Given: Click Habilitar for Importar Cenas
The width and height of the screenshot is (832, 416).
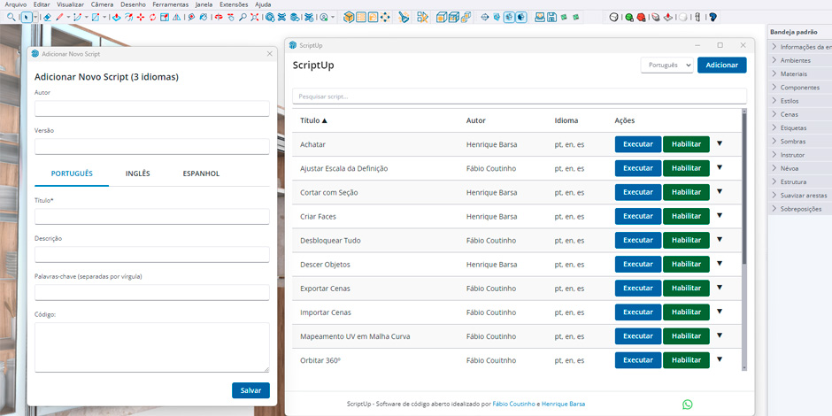Looking at the screenshot, I should 686,312.
